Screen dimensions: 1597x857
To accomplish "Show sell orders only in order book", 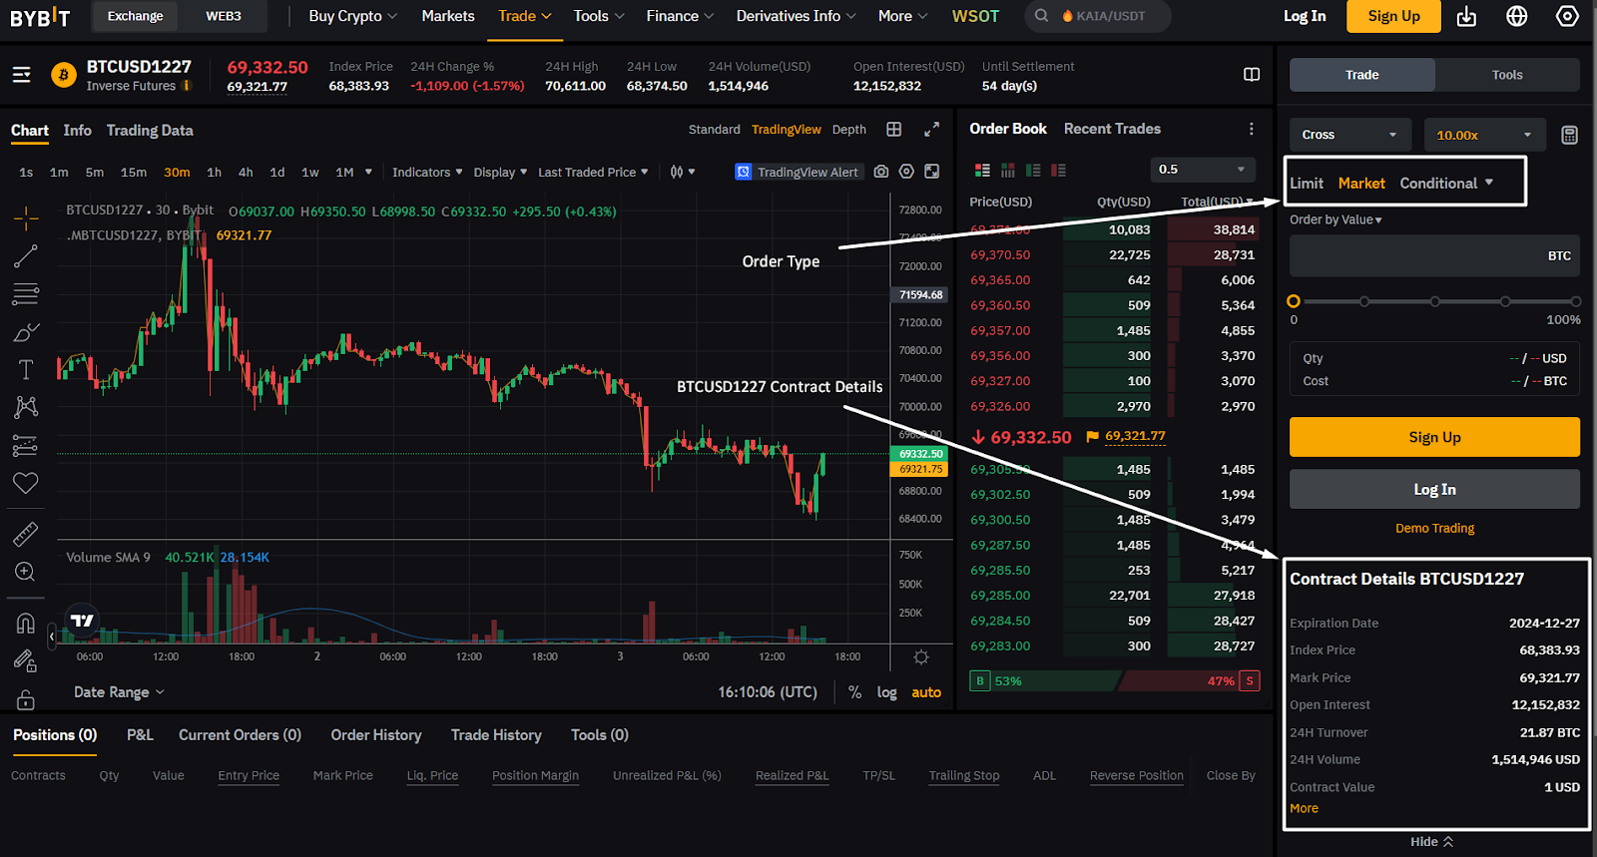I will pyautogui.click(x=1058, y=171).
